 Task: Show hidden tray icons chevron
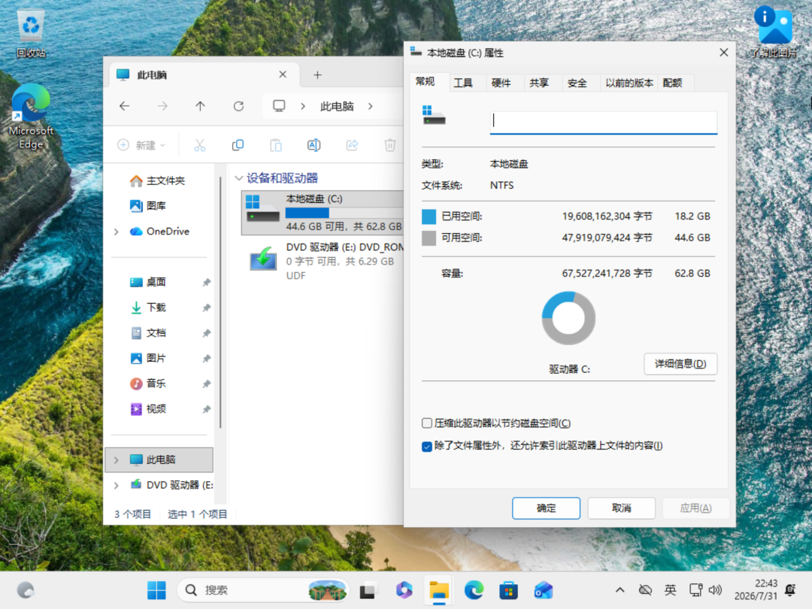(x=620, y=590)
